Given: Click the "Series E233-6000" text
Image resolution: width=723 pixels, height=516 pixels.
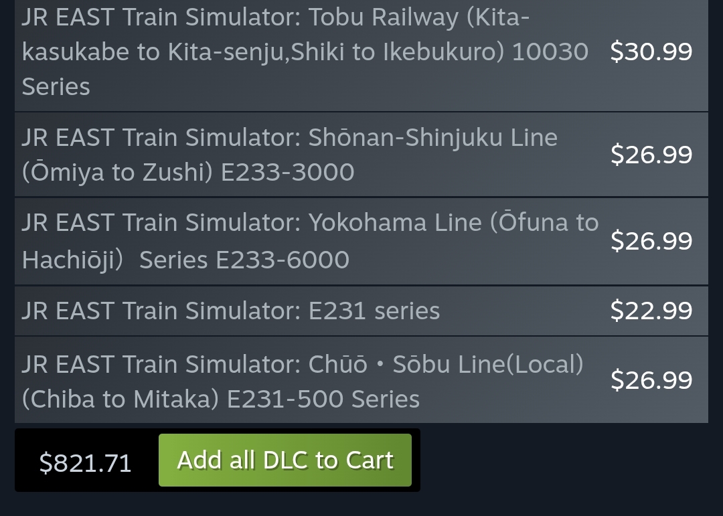Looking at the screenshot, I should [x=244, y=260].
